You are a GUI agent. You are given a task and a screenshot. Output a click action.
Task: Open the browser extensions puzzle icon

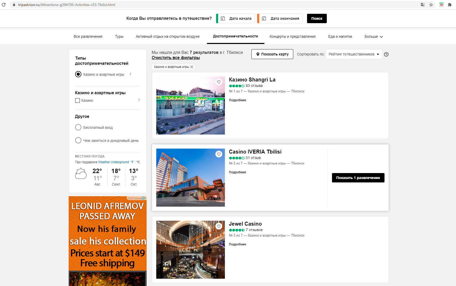(450, 5)
